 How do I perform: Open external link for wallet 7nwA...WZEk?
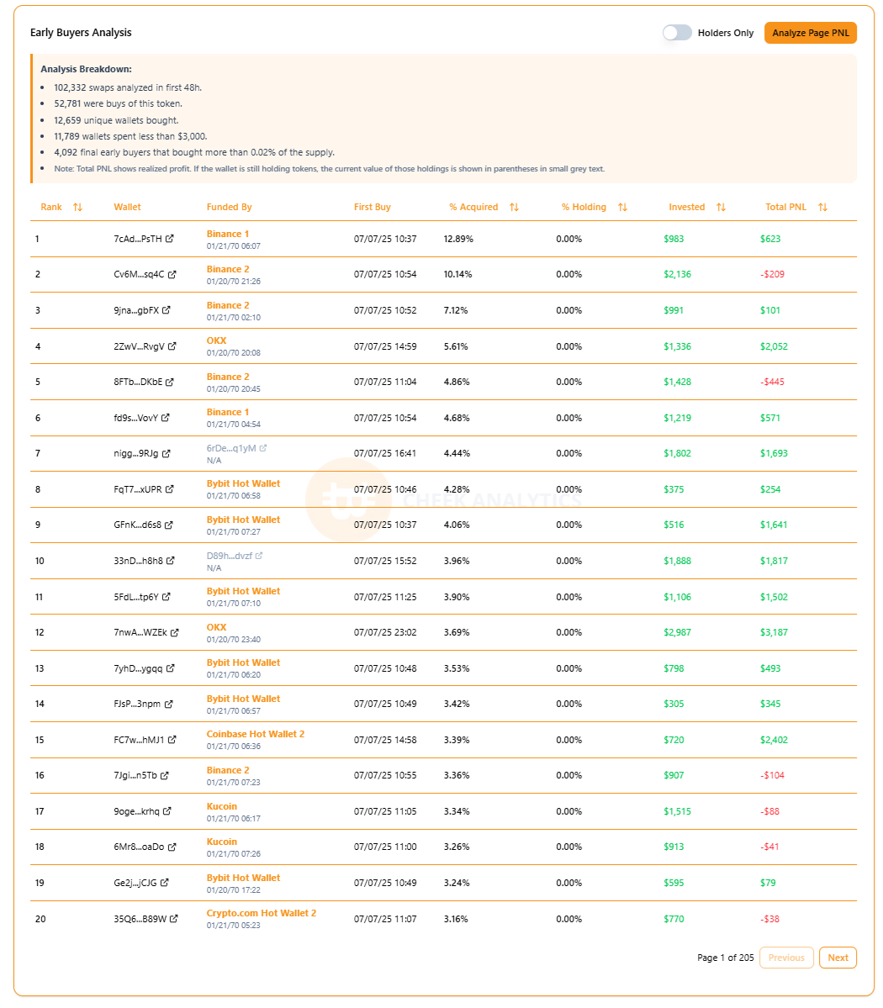pos(175,632)
